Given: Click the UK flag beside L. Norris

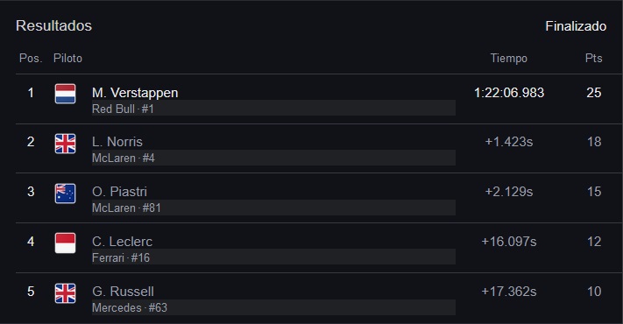Looking at the screenshot, I should coord(65,144).
